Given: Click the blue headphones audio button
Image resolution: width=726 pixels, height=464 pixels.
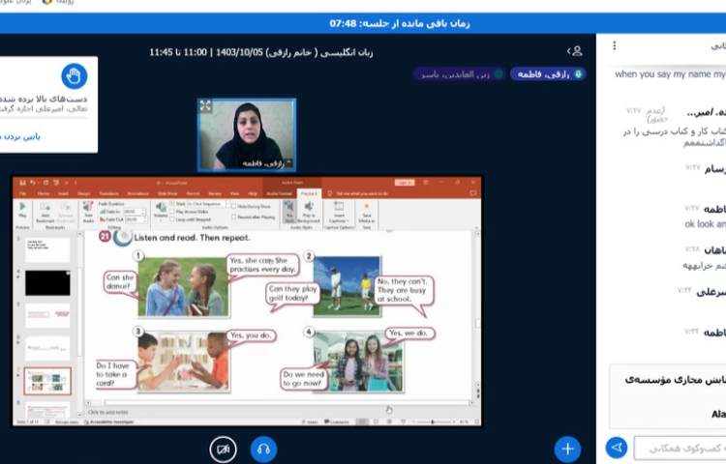Looking at the screenshot, I should [263, 449].
